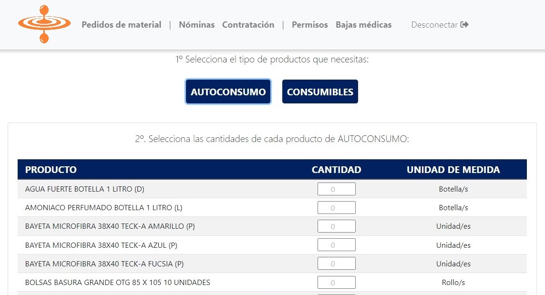Select the CONSUMIBLES product type button
The image size is (545, 295).
[320, 92]
